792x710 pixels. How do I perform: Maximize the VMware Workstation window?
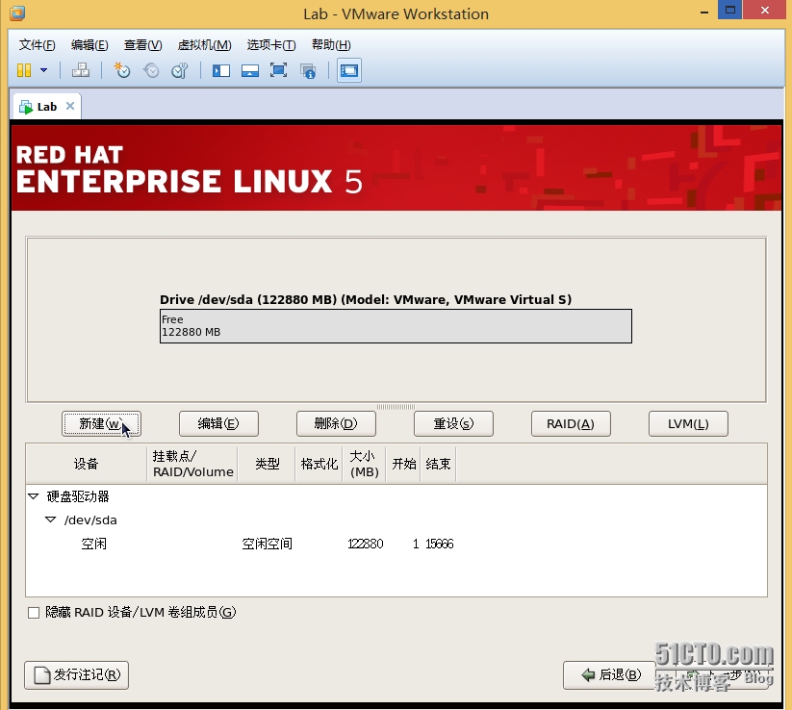pos(729,10)
